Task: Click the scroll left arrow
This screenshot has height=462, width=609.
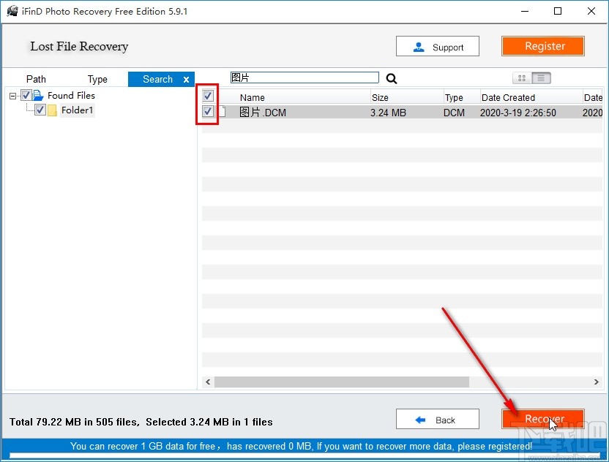Action: (208, 382)
